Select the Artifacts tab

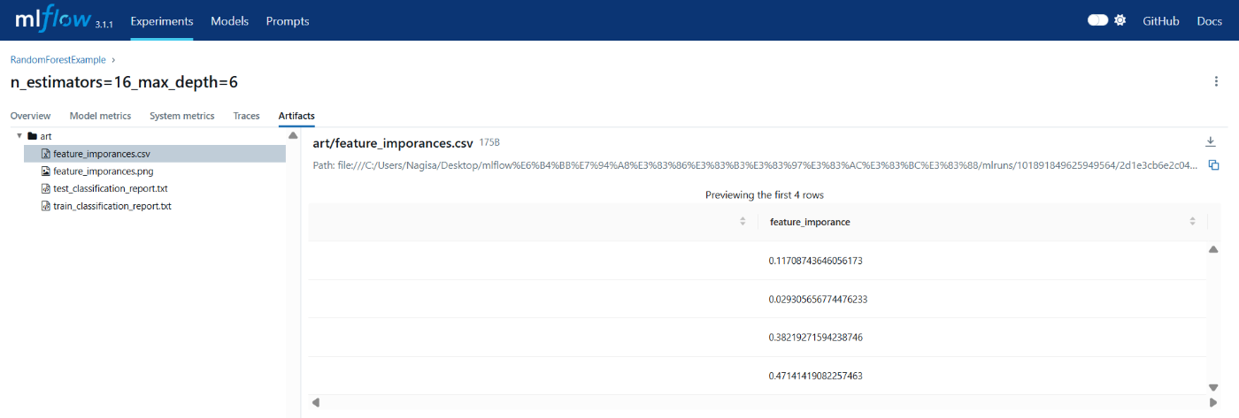click(x=296, y=116)
